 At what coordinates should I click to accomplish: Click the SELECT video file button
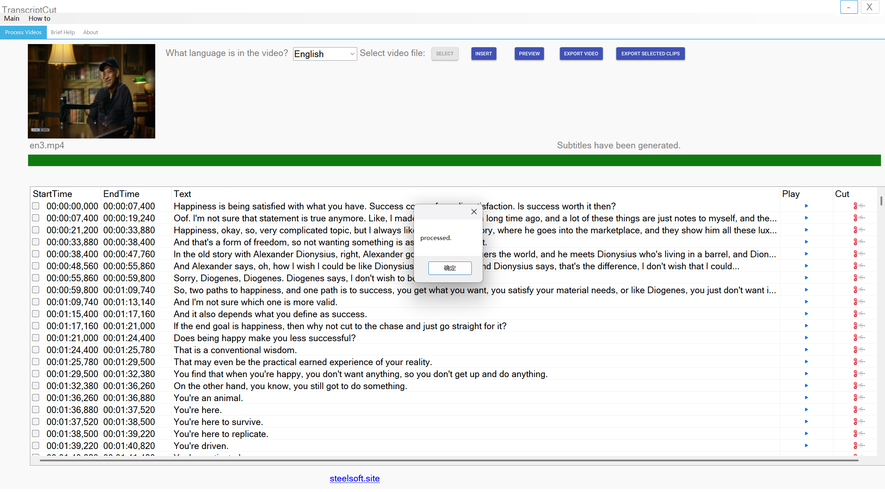tap(445, 54)
